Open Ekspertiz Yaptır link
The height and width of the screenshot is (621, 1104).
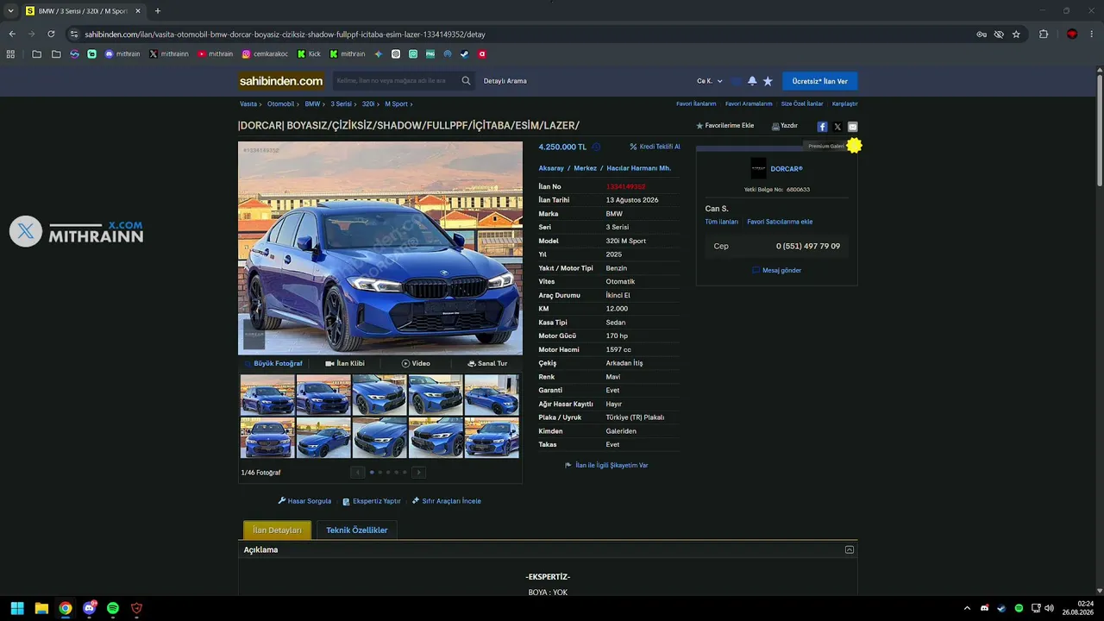pos(372,501)
